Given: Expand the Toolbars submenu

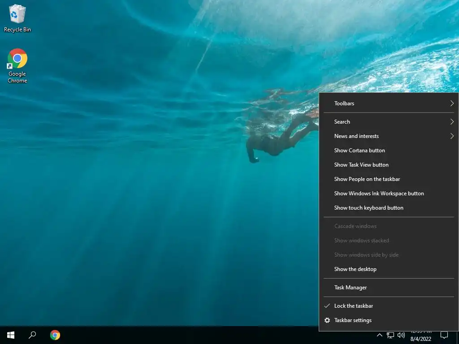Looking at the screenshot, I should (389, 103).
